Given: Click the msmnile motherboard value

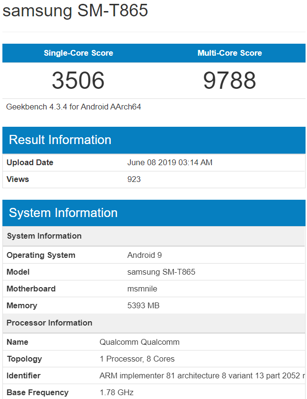Looking at the screenshot, I should (142, 289).
